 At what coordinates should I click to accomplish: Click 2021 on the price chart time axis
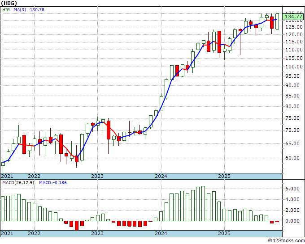click(7, 176)
